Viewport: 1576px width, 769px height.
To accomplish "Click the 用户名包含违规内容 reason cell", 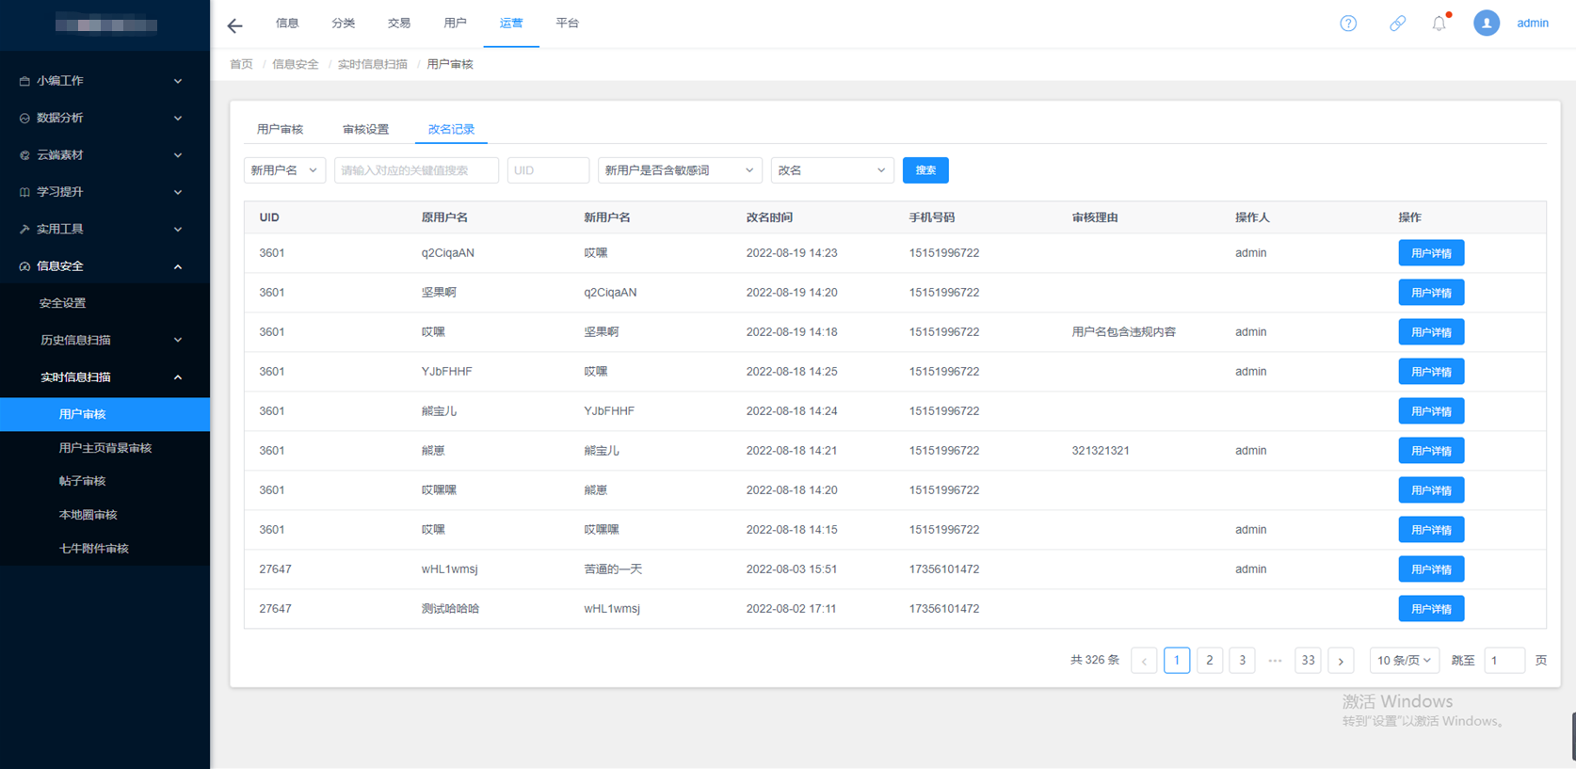I will (1123, 332).
